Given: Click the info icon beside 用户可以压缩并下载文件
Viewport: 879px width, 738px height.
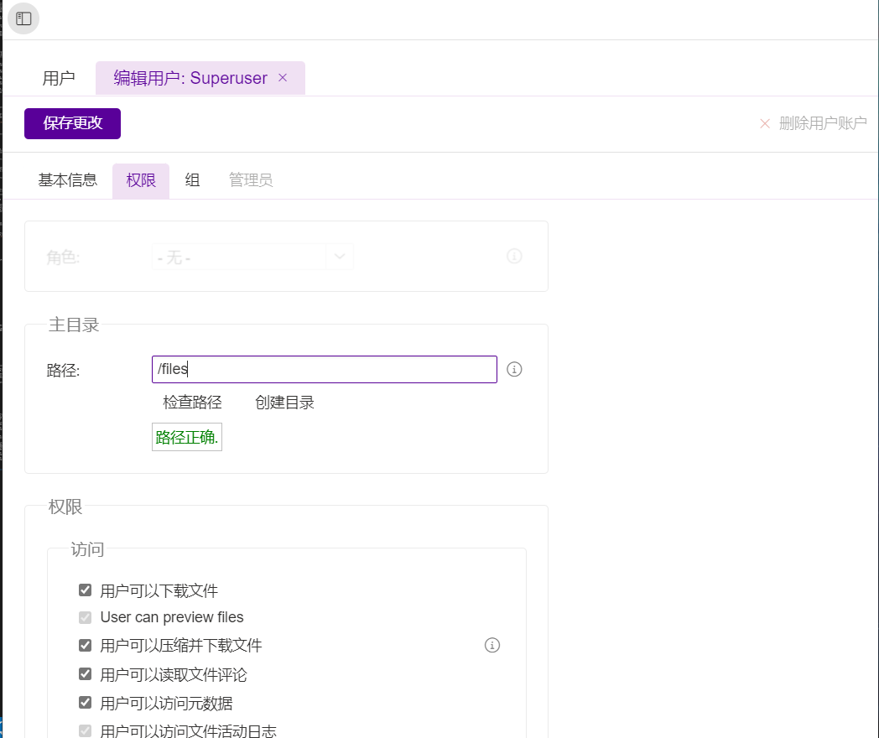Looking at the screenshot, I should 492,645.
